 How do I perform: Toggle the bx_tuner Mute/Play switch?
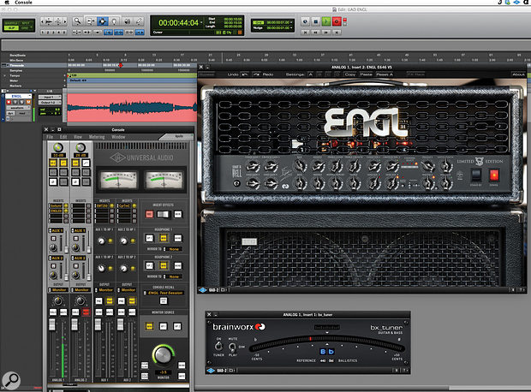coord(232,347)
